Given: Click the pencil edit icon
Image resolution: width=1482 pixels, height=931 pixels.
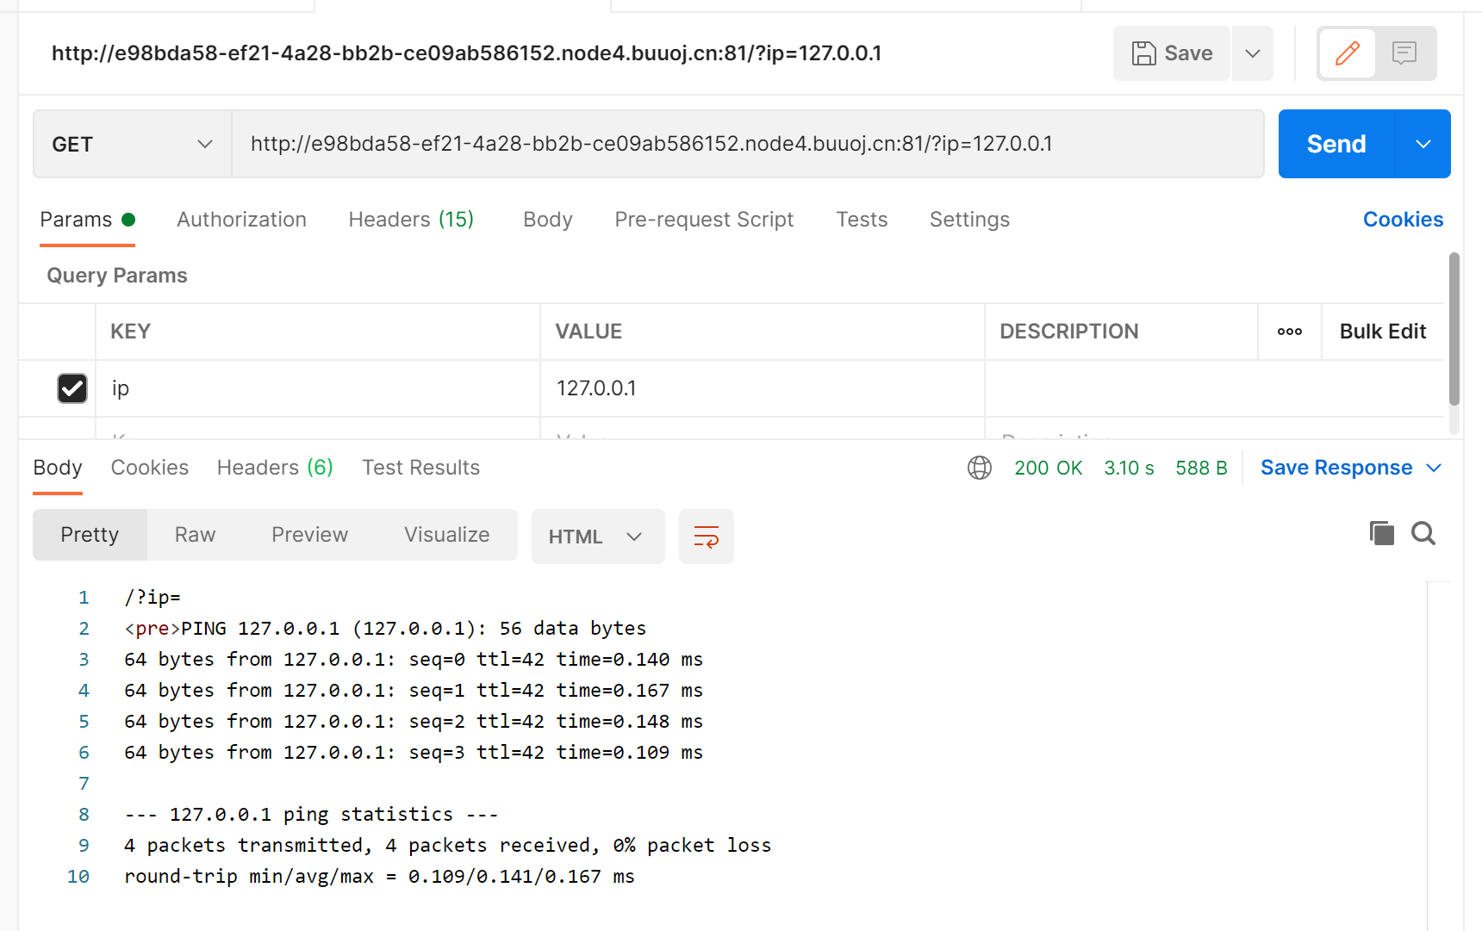Looking at the screenshot, I should 1347,53.
